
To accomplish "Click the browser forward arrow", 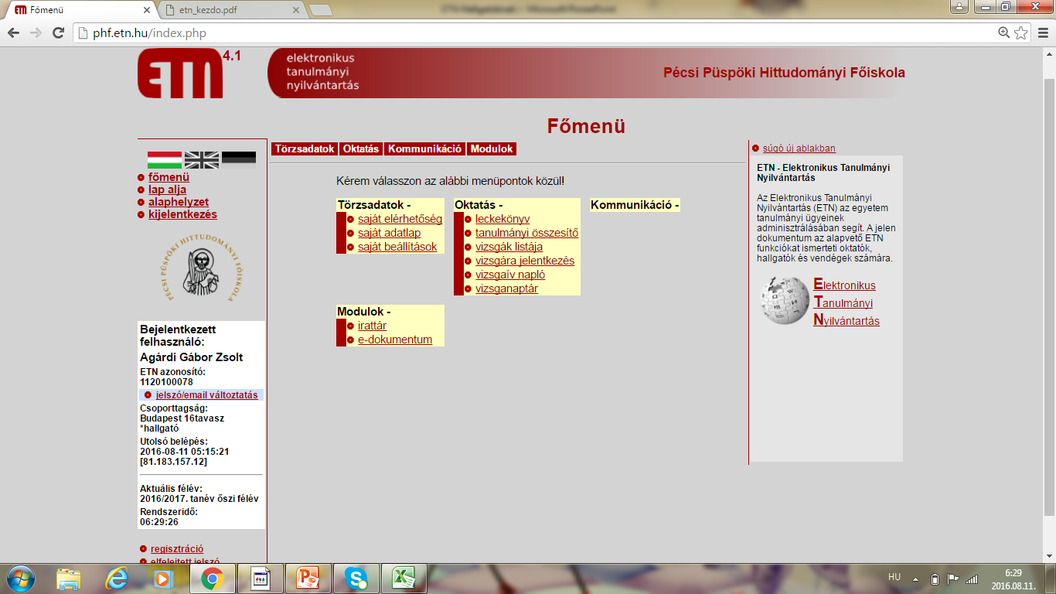I will (x=36, y=33).
